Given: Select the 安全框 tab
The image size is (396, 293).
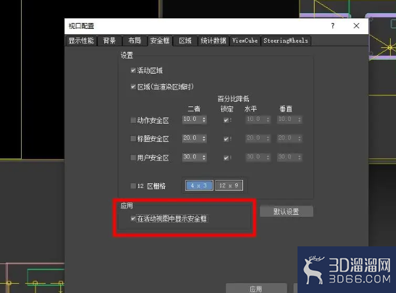Looking at the screenshot, I should click(160, 41).
